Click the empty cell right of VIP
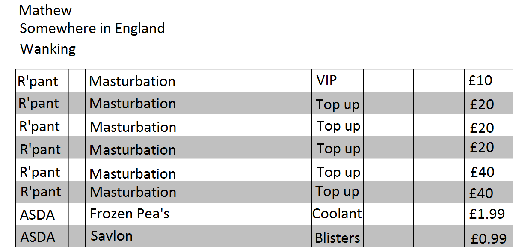The width and height of the screenshot is (513, 247). 388,80
